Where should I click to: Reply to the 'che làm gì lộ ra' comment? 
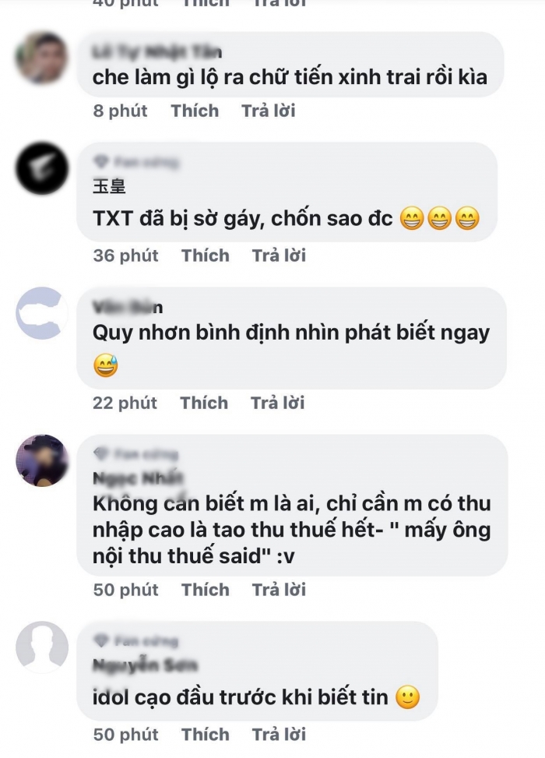(x=269, y=111)
